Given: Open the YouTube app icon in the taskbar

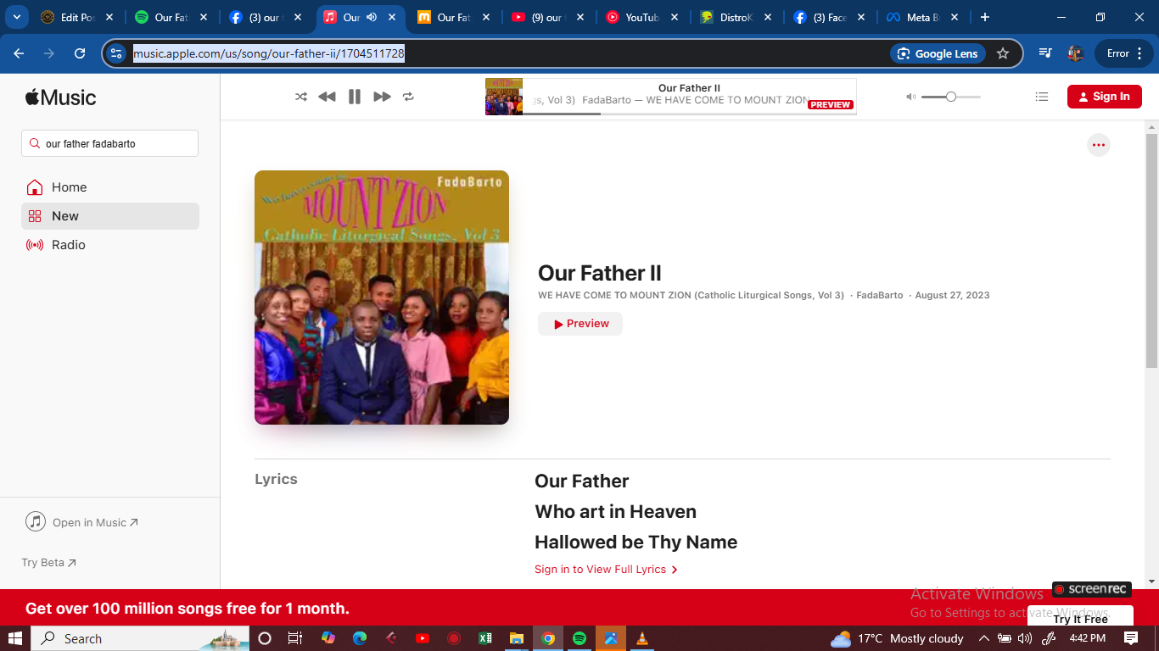Looking at the screenshot, I should (x=423, y=638).
